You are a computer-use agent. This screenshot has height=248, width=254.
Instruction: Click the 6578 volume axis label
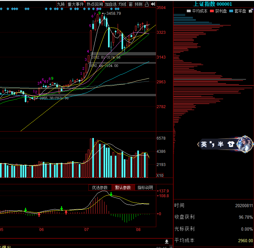pyautogui.click(x=161, y=138)
